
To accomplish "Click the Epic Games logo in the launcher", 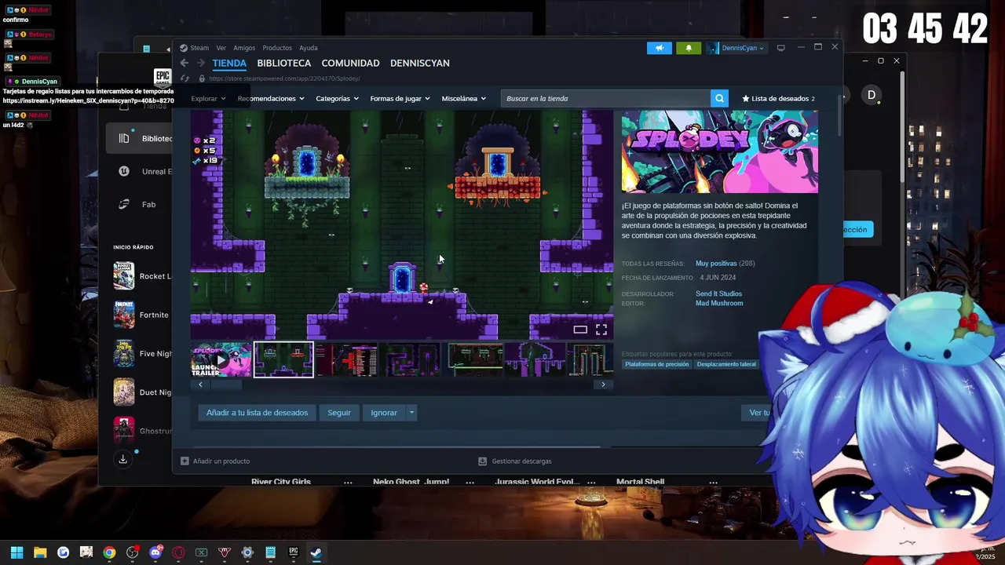I will pos(163,77).
